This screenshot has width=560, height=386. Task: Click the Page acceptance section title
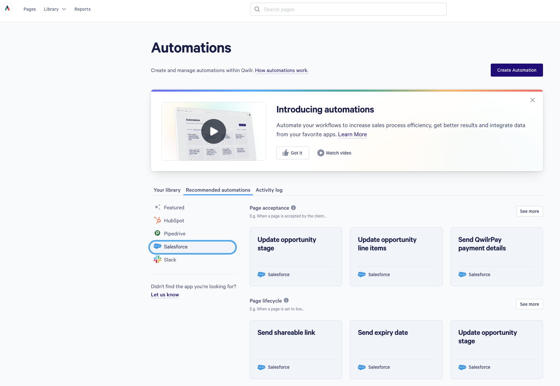point(269,208)
